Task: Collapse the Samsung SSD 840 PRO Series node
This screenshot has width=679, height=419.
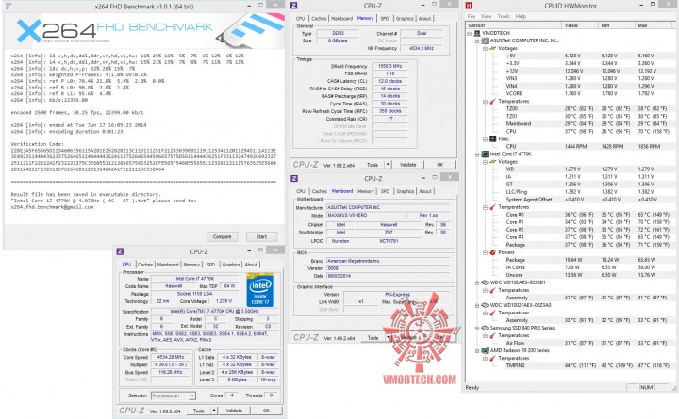Action: click(x=477, y=329)
